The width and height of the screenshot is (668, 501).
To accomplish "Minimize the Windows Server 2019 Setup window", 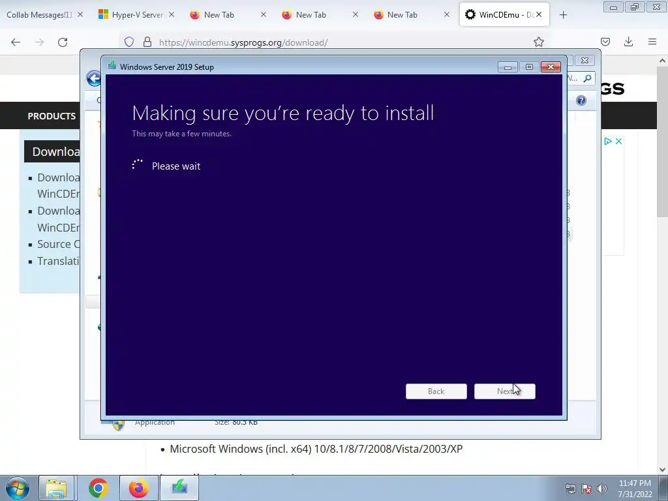I will point(508,67).
